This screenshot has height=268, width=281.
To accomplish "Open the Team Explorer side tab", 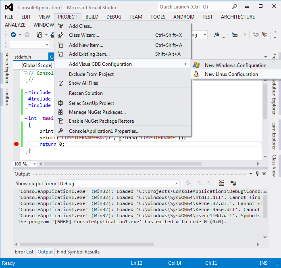I will 274,134.
